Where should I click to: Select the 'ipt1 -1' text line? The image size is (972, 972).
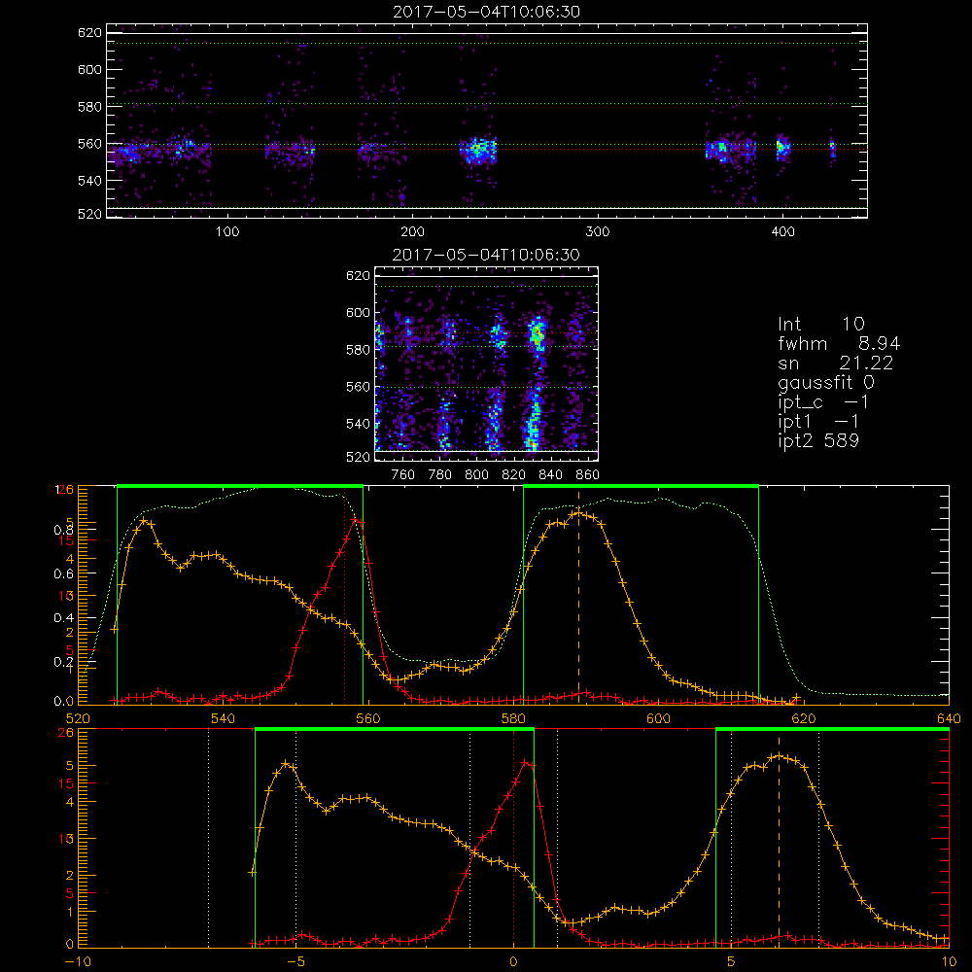tap(818, 422)
